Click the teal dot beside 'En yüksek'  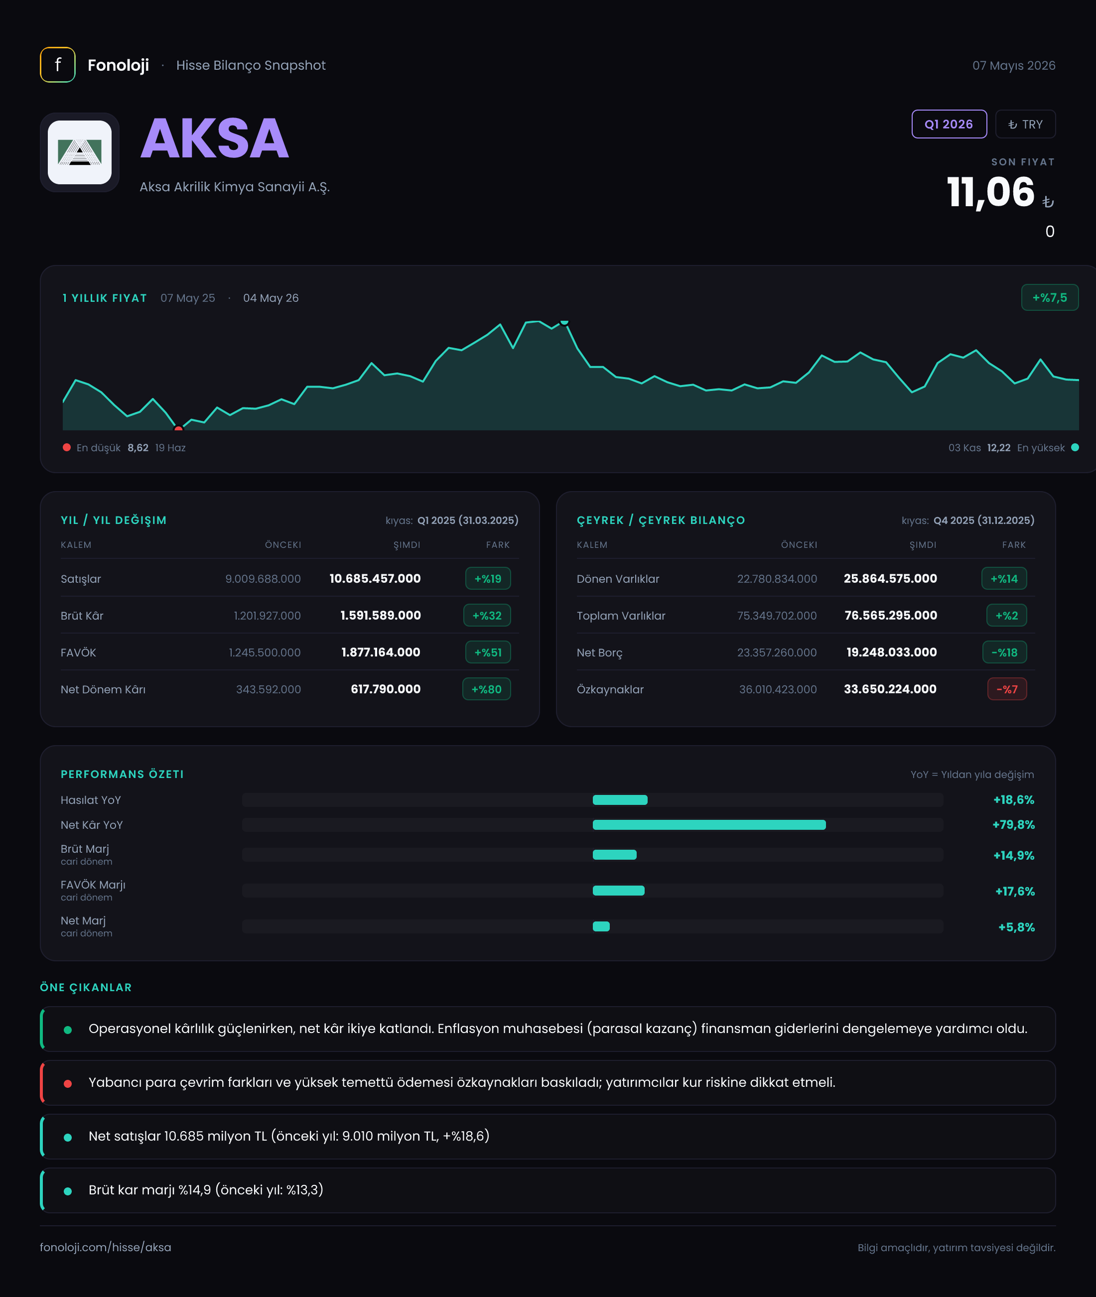coord(1075,447)
